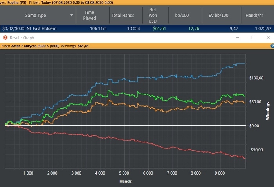Expand the Game Type column dropdown arrow
This screenshot has width=274, height=187.
(72, 15)
